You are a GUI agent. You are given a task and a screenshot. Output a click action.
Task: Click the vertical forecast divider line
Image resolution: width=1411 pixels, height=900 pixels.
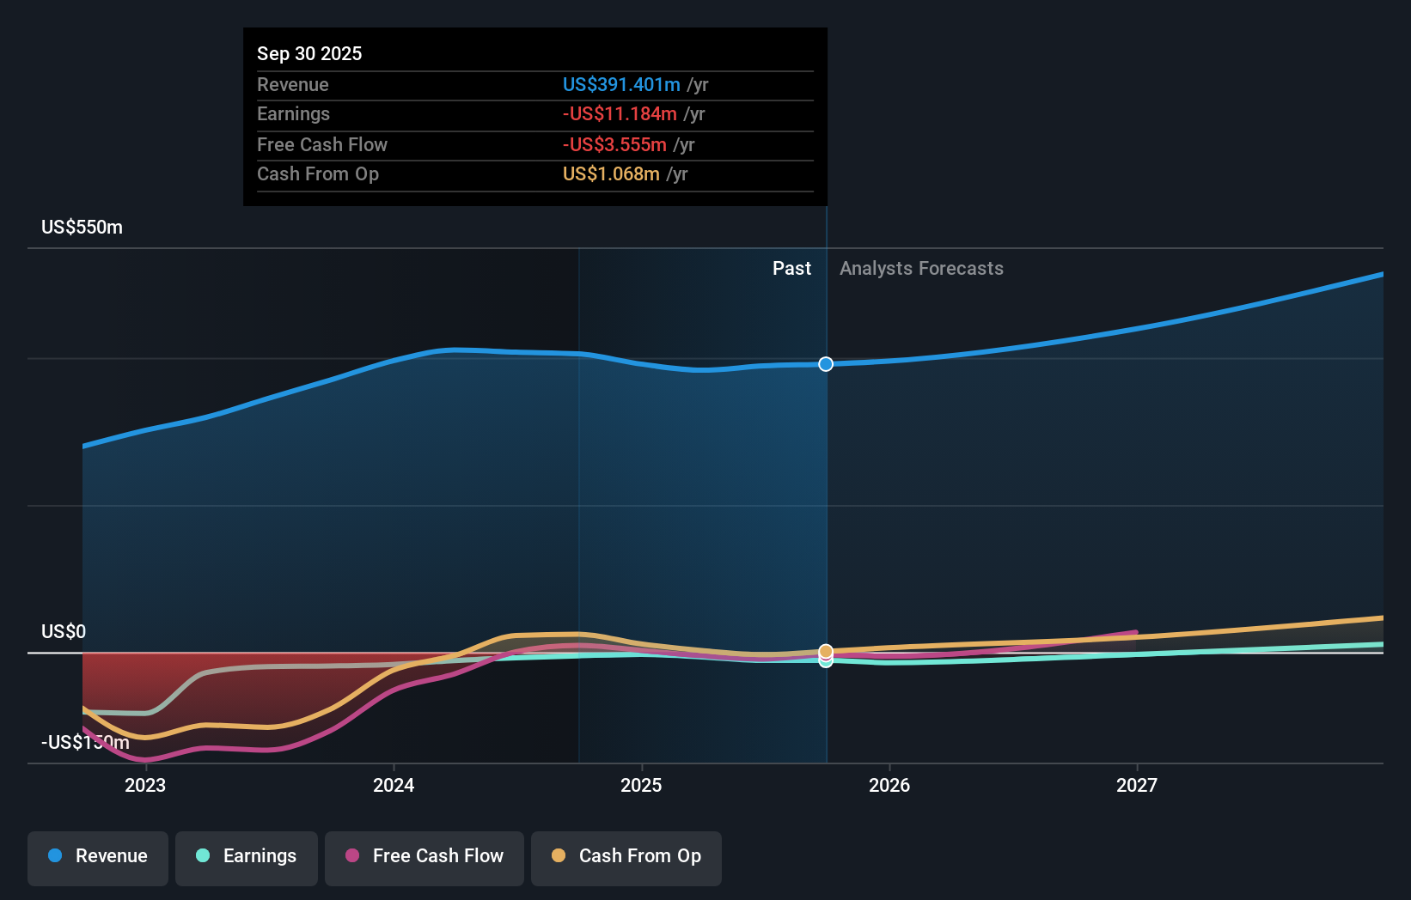825,515
